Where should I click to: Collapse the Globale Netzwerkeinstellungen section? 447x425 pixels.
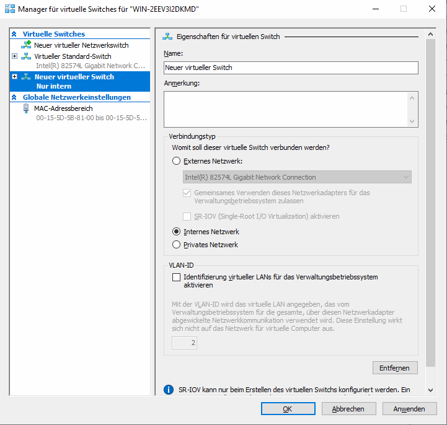click(14, 97)
